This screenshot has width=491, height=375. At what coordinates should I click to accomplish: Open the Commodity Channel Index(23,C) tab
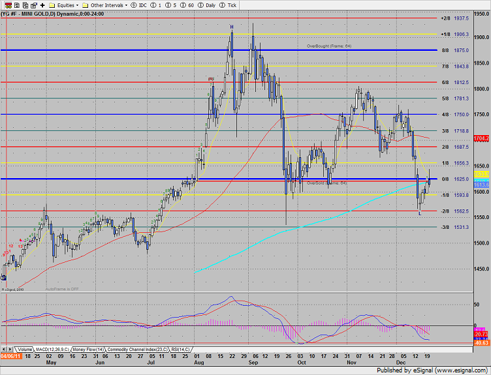[x=138, y=349]
